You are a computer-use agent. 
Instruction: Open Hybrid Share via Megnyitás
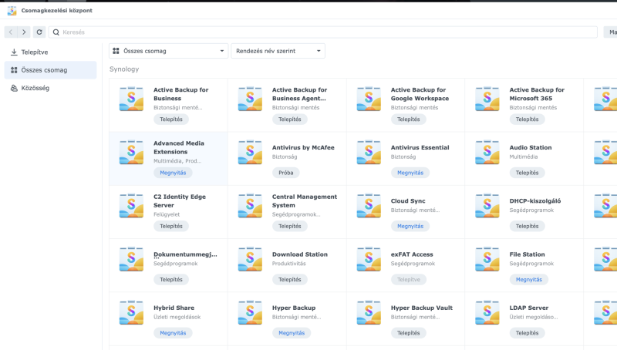pyautogui.click(x=173, y=333)
